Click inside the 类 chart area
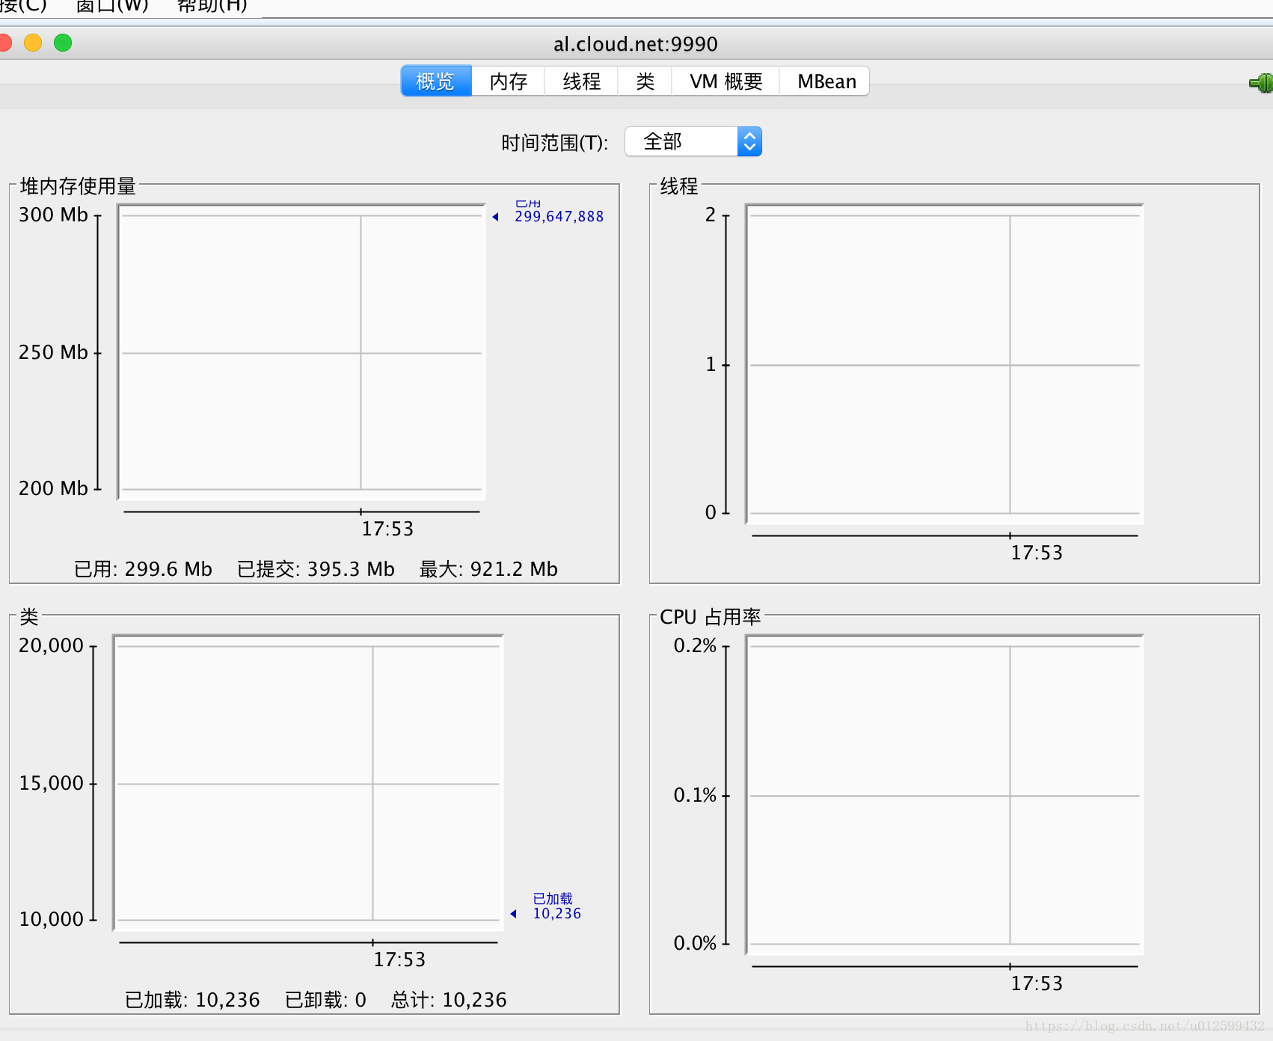 [x=308, y=782]
